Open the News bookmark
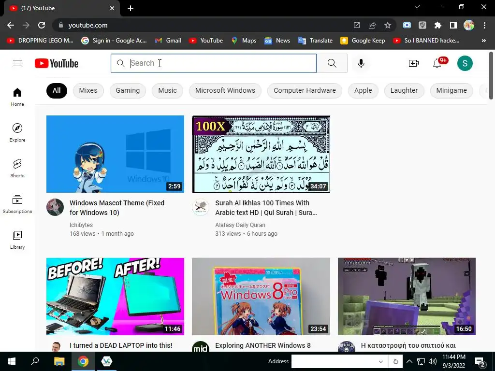Viewport: 495px width, 371px height. pos(277,41)
